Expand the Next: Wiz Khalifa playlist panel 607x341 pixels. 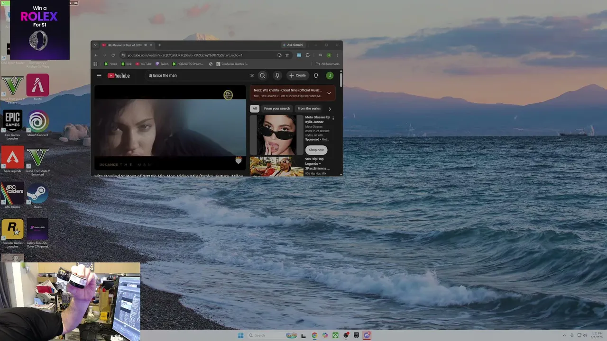[329, 93]
